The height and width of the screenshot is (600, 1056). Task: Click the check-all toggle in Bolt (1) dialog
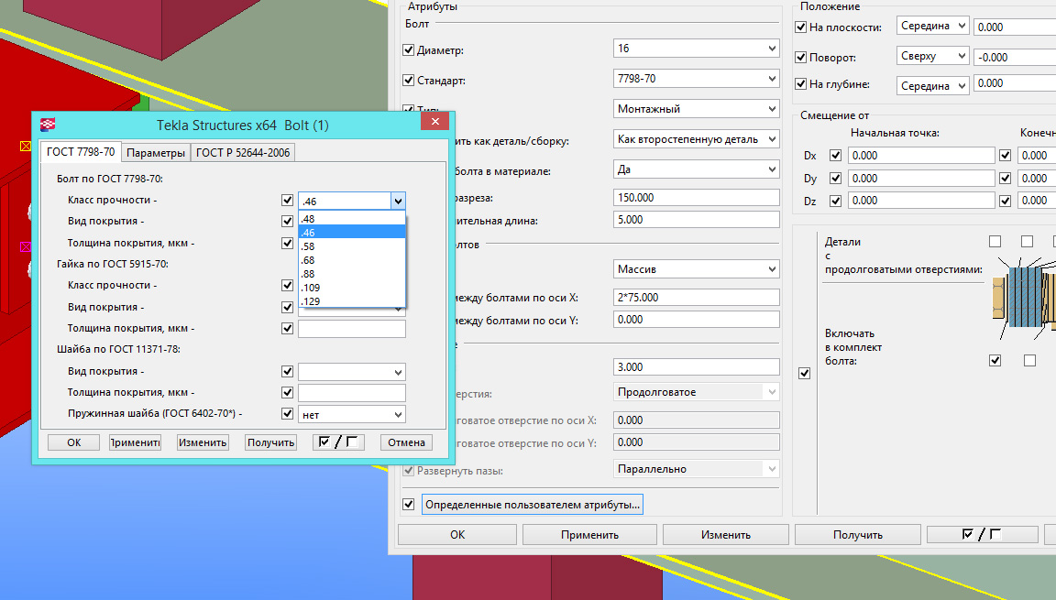click(338, 442)
